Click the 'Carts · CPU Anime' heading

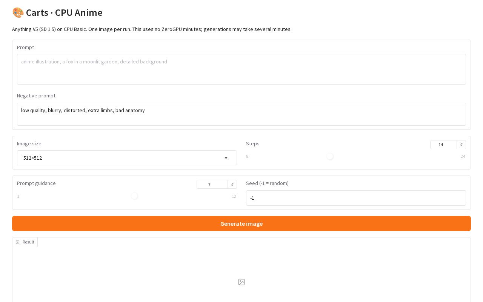(x=64, y=12)
